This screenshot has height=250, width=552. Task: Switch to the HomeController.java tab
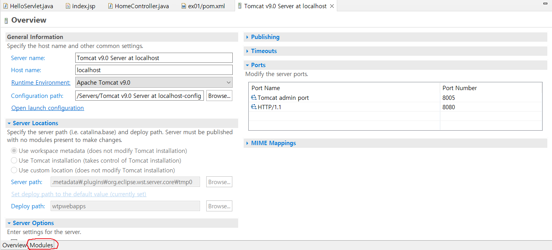tap(138, 6)
